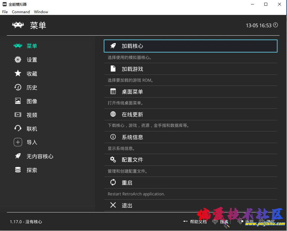
Task: Open the Window menu
Action: 41,12
